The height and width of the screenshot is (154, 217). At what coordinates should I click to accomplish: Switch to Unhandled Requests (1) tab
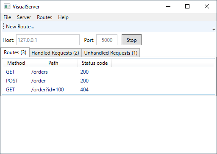111,53
